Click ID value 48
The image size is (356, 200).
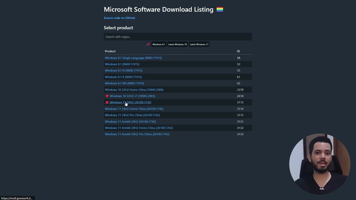239,58
